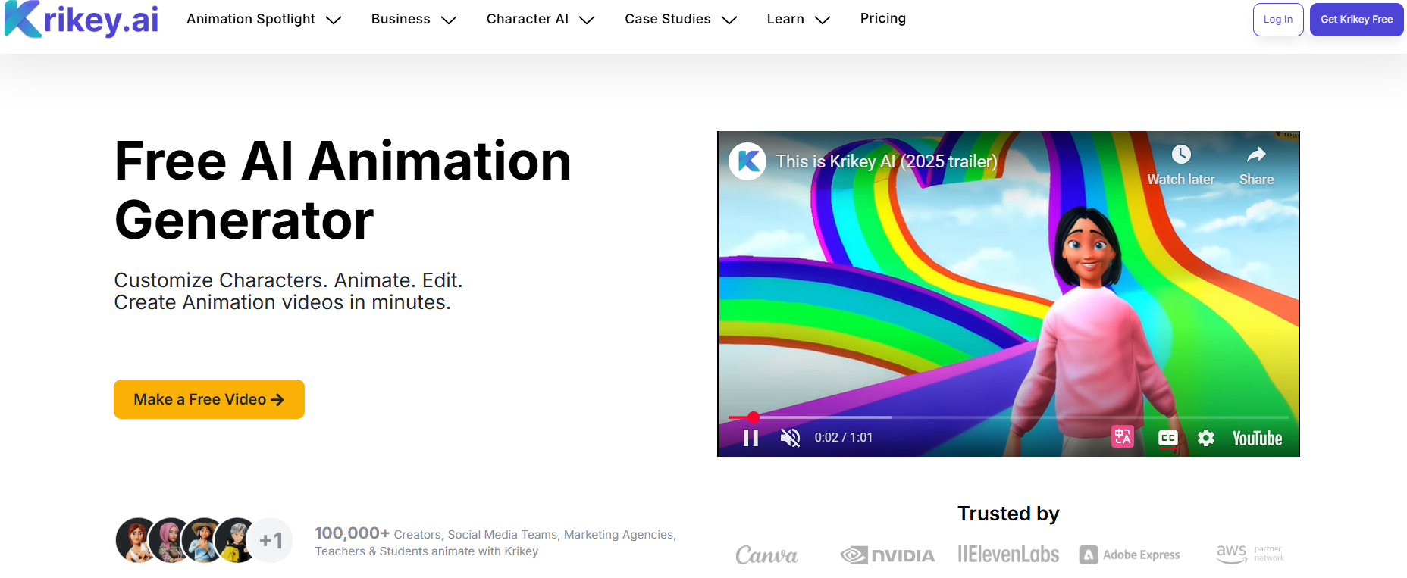Click the video time '0:02 / 1:01'
Image resolution: width=1407 pixels, height=578 pixels.
click(844, 438)
